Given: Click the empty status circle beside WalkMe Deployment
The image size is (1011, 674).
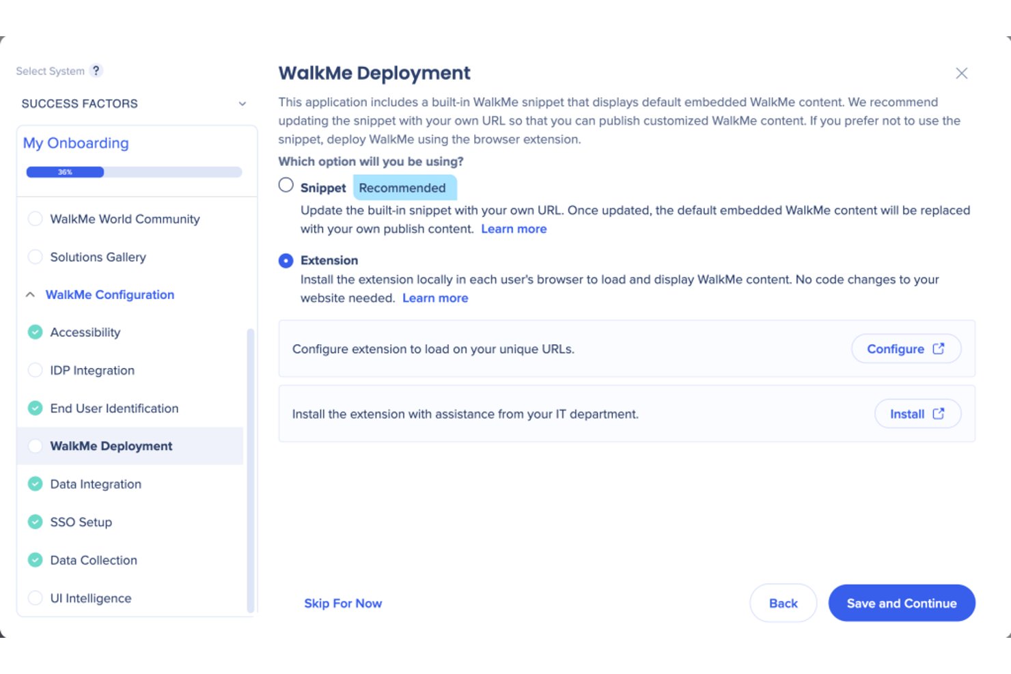Looking at the screenshot, I should tap(35, 446).
